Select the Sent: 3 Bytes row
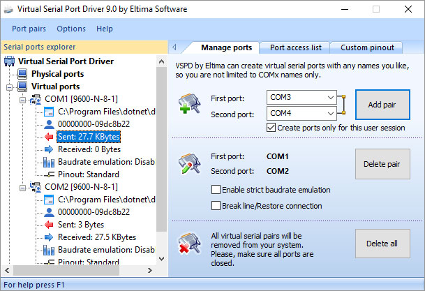Image resolution: width=425 pixels, height=291 pixels. tap(81, 225)
